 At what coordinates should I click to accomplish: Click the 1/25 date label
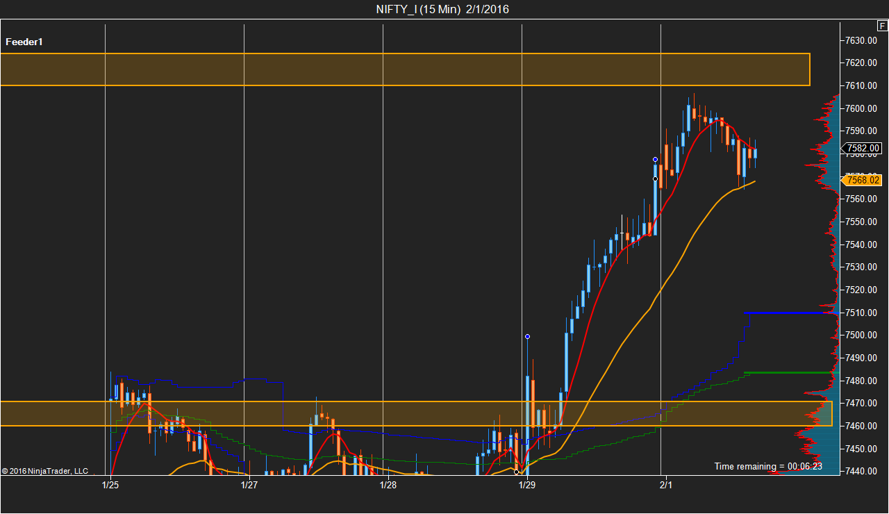tap(110, 484)
